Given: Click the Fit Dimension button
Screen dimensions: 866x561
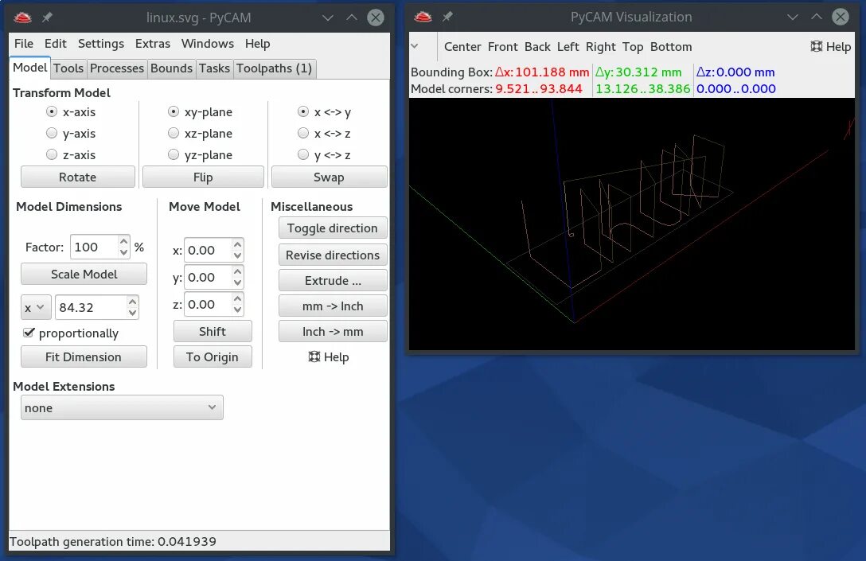Looking at the screenshot, I should click(84, 356).
